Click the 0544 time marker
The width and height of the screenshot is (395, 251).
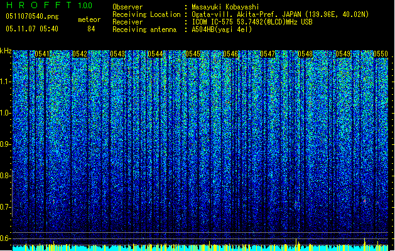(x=155, y=54)
